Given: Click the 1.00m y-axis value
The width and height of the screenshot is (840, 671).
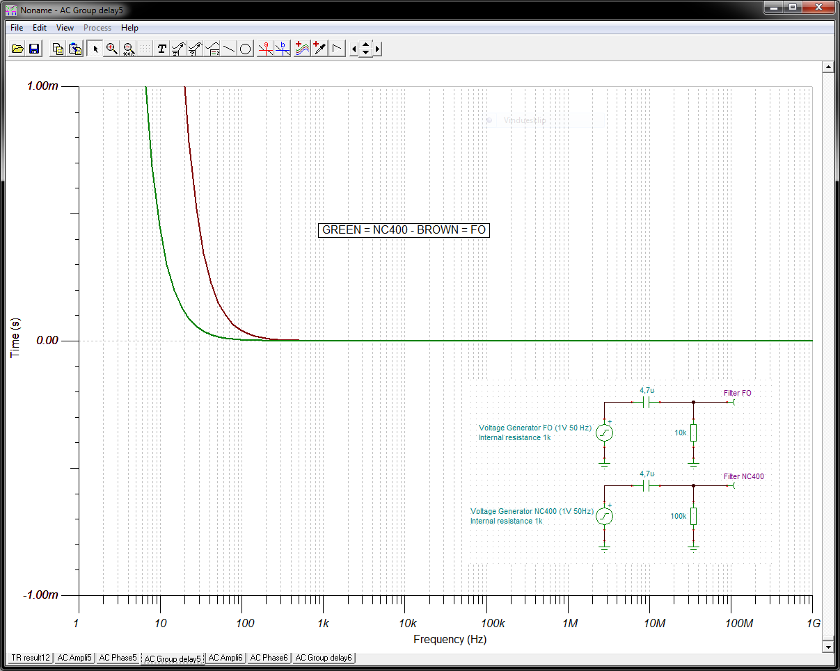Looking at the screenshot, I should coord(42,86).
